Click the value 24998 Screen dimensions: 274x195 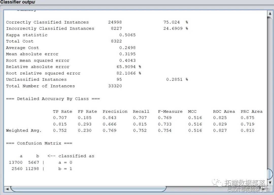[x=115, y=22]
